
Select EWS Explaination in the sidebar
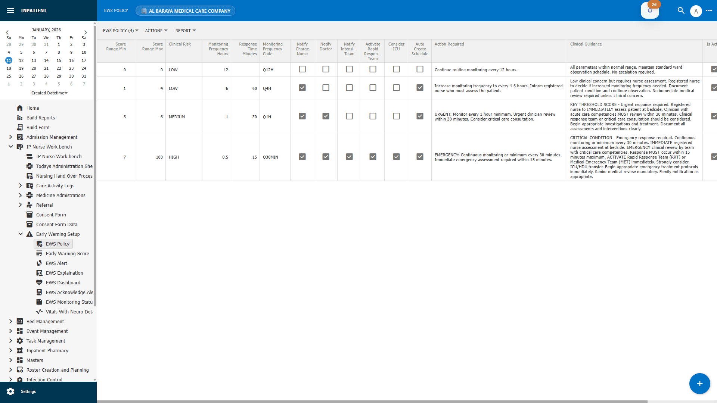point(64,273)
